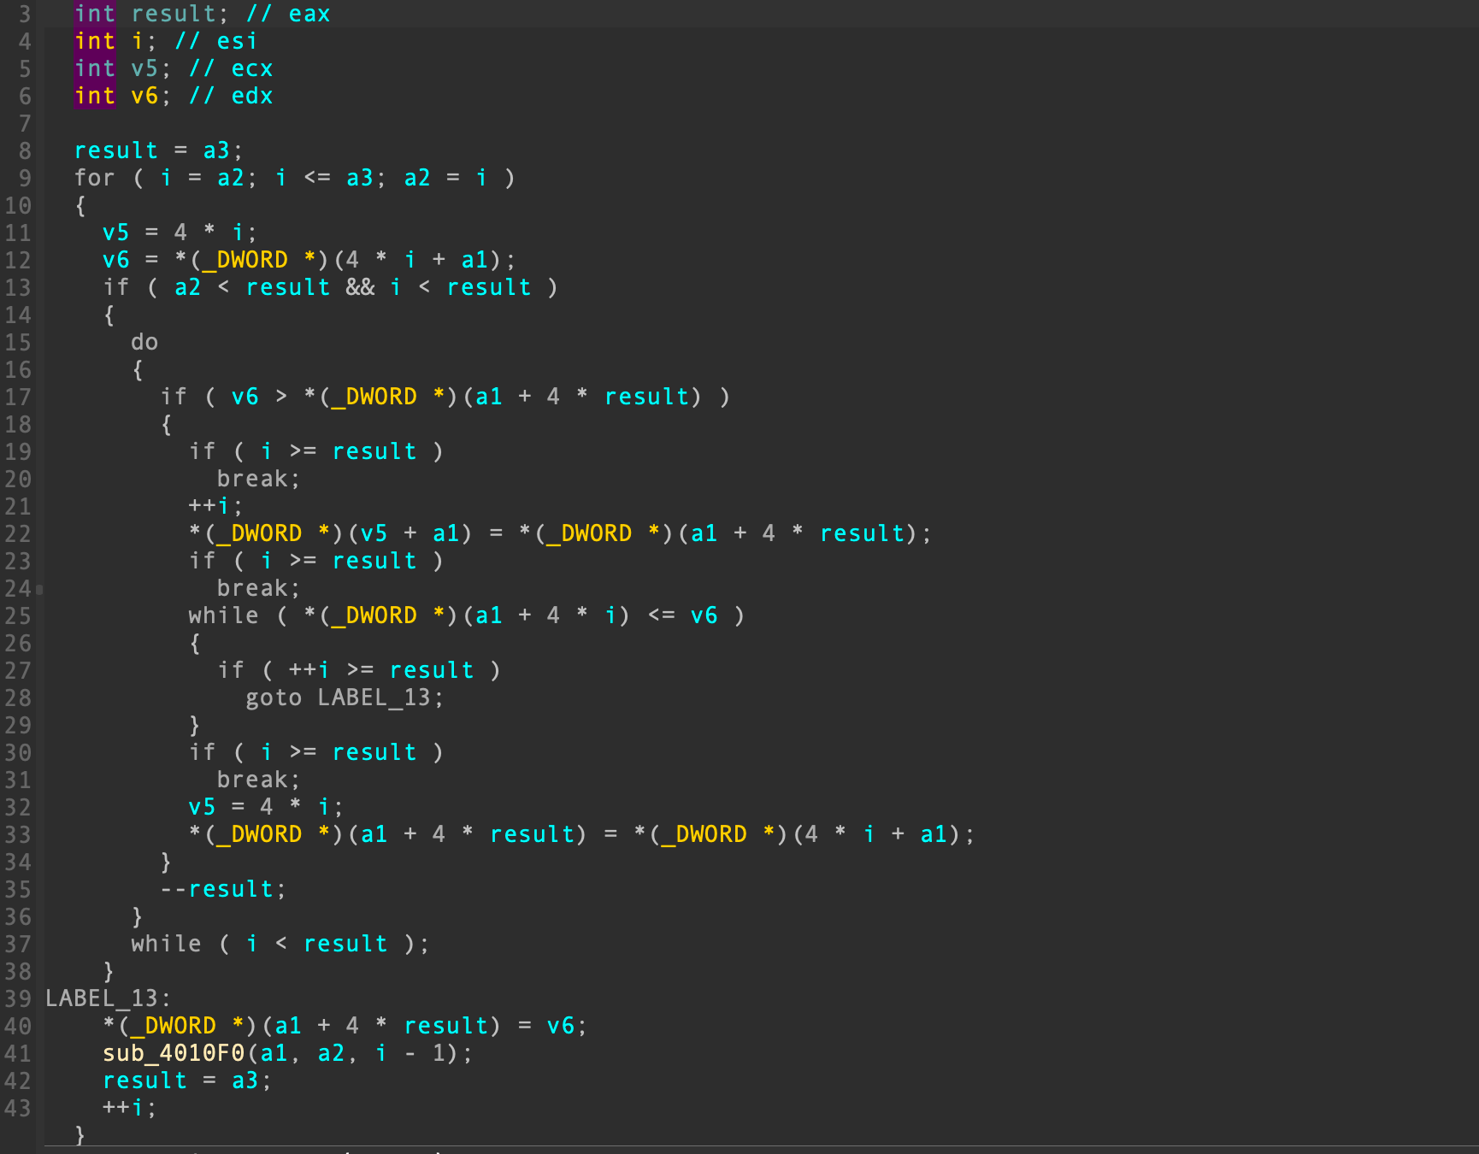Click the '// ecx' register comment
This screenshot has width=1479, height=1154.
(231, 68)
